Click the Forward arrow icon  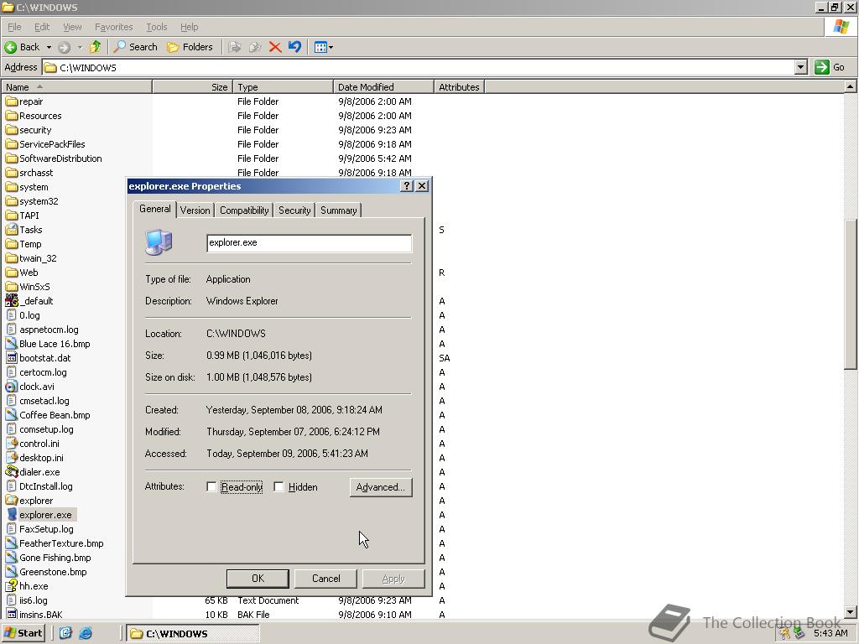[x=64, y=47]
